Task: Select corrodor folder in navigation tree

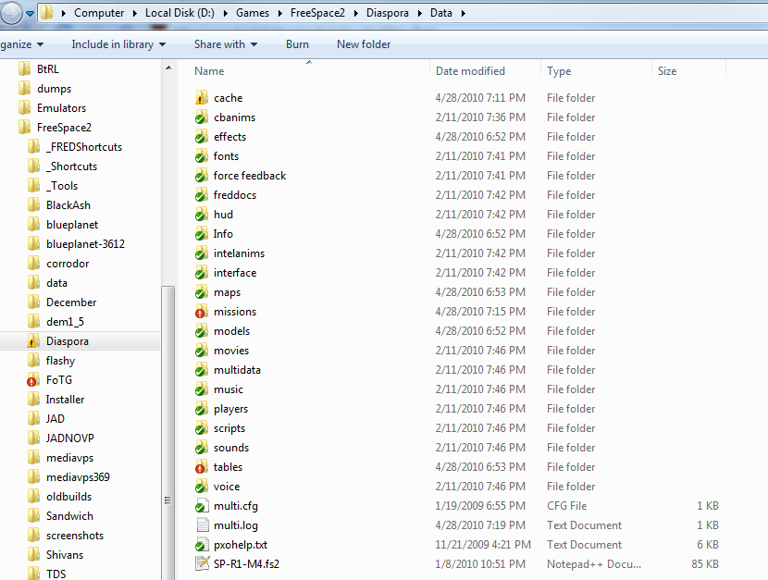Action: (68, 264)
